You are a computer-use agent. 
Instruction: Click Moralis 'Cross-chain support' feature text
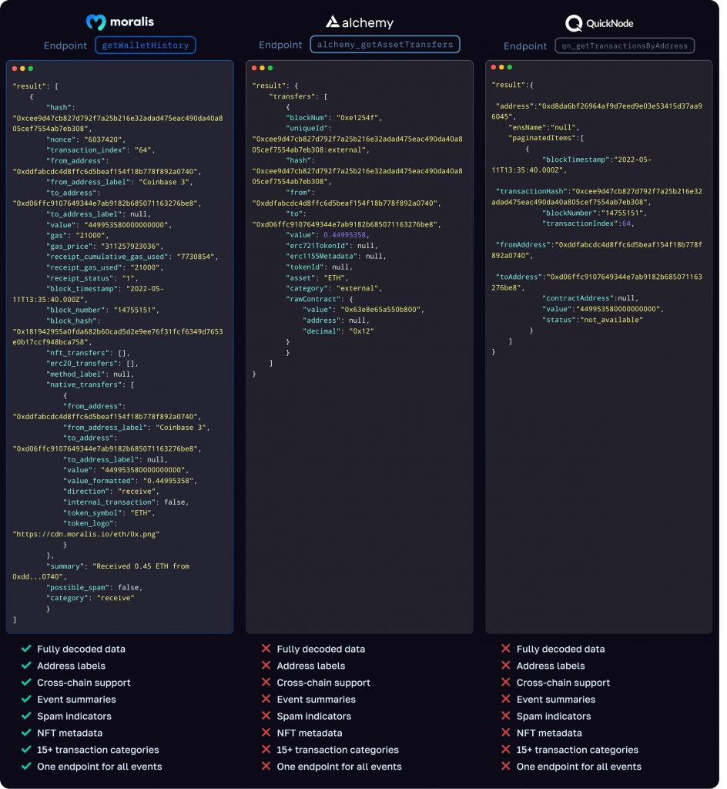[x=83, y=683]
